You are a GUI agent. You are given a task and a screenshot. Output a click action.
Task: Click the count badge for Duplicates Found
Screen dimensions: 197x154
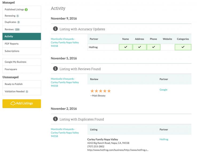[55, 119]
